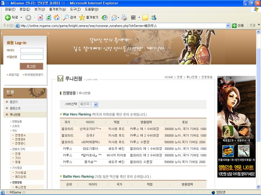The height and width of the screenshot is (195, 261).
Task: Expand the address bar URL dropdown
Action: click(x=228, y=26)
